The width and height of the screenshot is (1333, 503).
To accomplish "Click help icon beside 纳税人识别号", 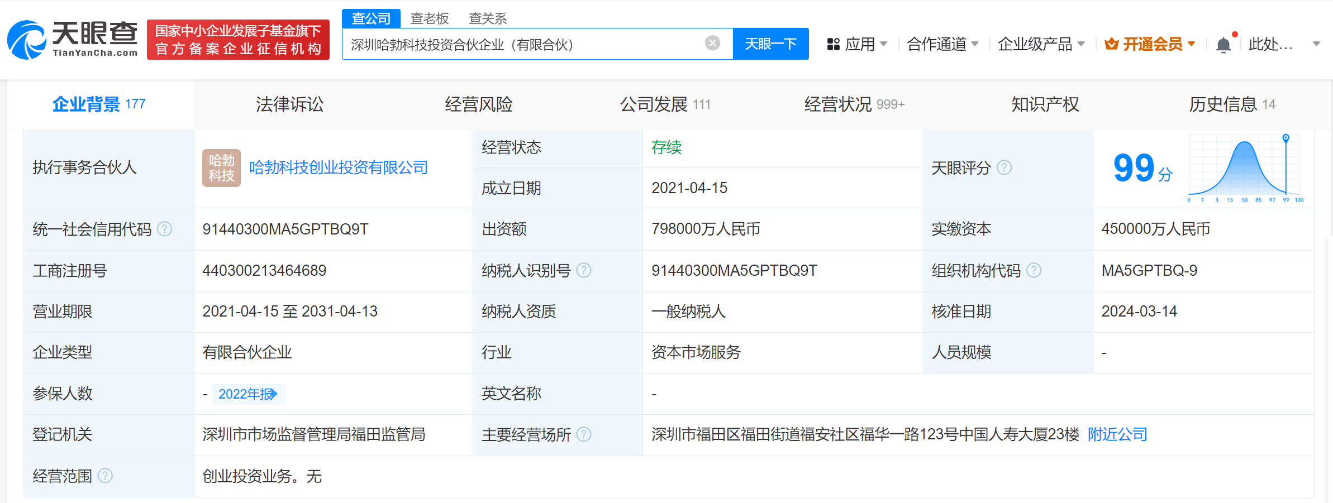I will point(584,270).
